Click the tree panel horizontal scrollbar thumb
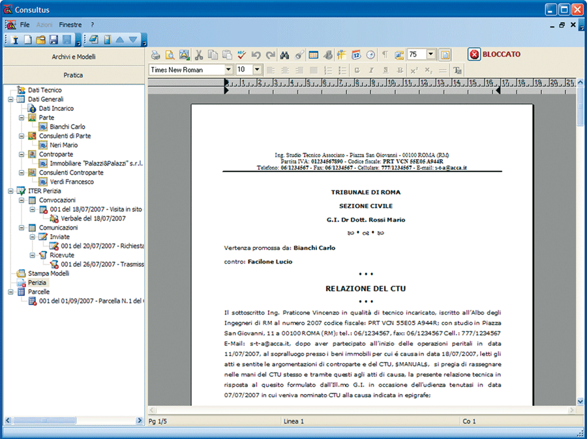The width and height of the screenshot is (587, 439). pyautogui.click(x=44, y=420)
